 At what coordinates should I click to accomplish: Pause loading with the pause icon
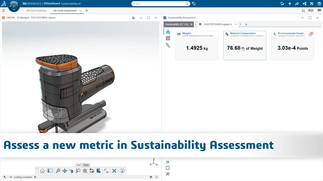coord(35,177)
